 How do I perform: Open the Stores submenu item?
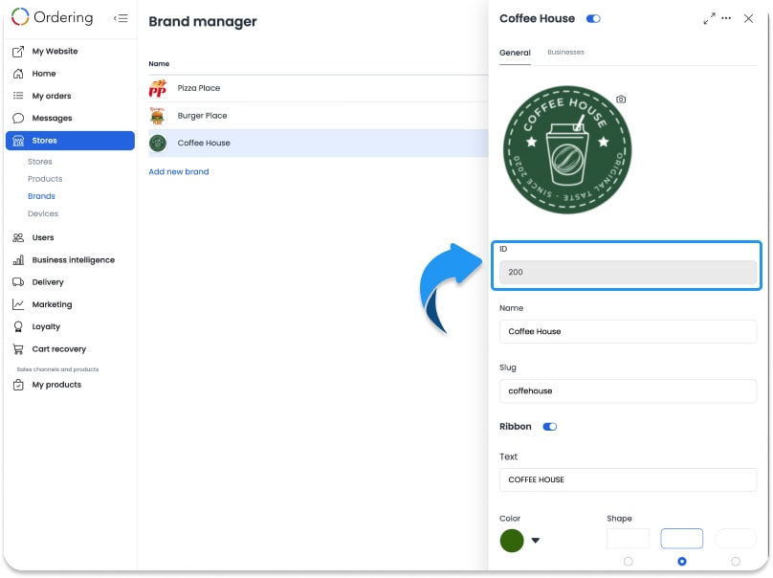point(40,162)
